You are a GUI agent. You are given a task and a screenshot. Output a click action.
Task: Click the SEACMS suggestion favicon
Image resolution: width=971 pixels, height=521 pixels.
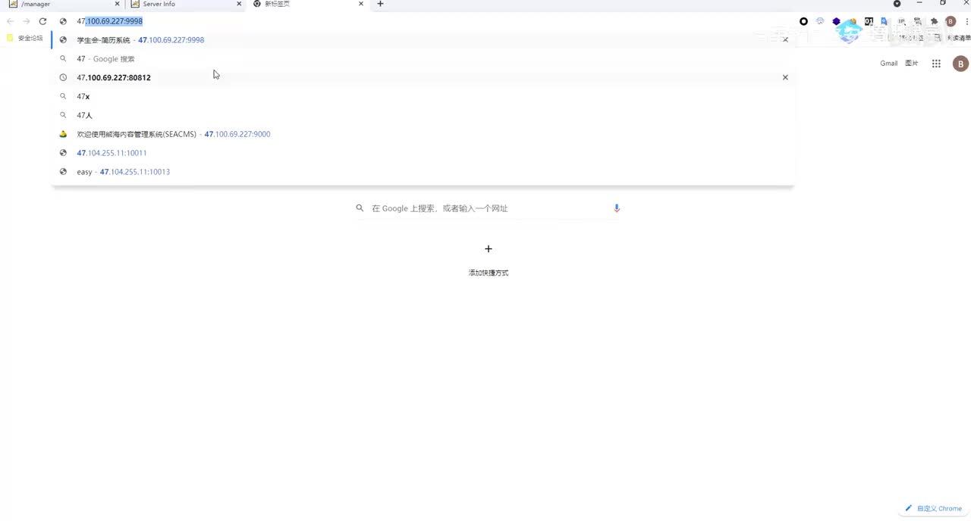click(63, 134)
